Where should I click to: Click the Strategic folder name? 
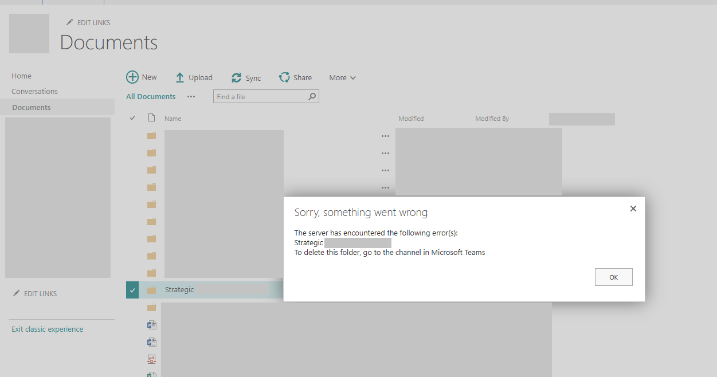179,290
